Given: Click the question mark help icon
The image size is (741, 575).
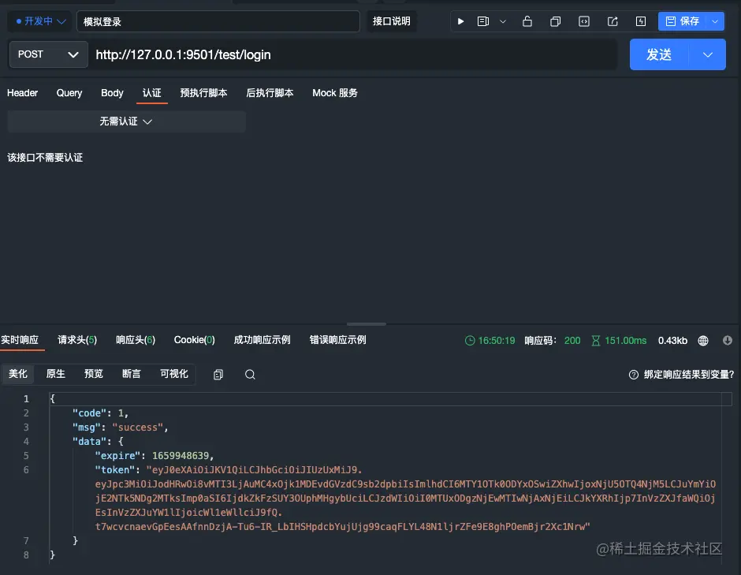Looking at the screenshot, I should pyautogui.click(x=634, y=375).
